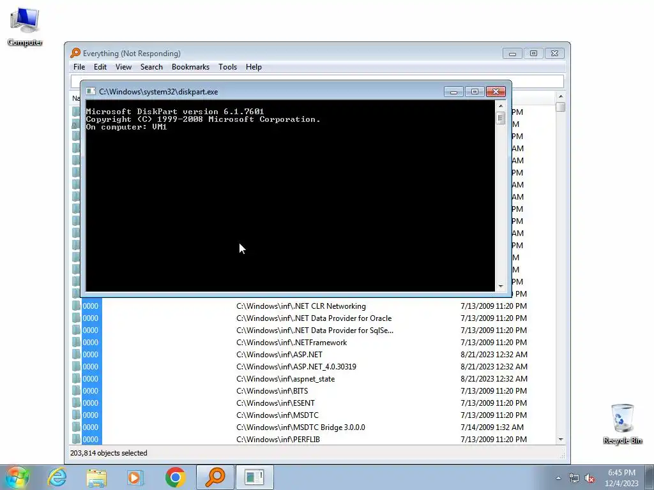Image resolution: width=654 pixels, height=490 pixels.
Task: Open Help menu in Everything
Action: [254, 66]
